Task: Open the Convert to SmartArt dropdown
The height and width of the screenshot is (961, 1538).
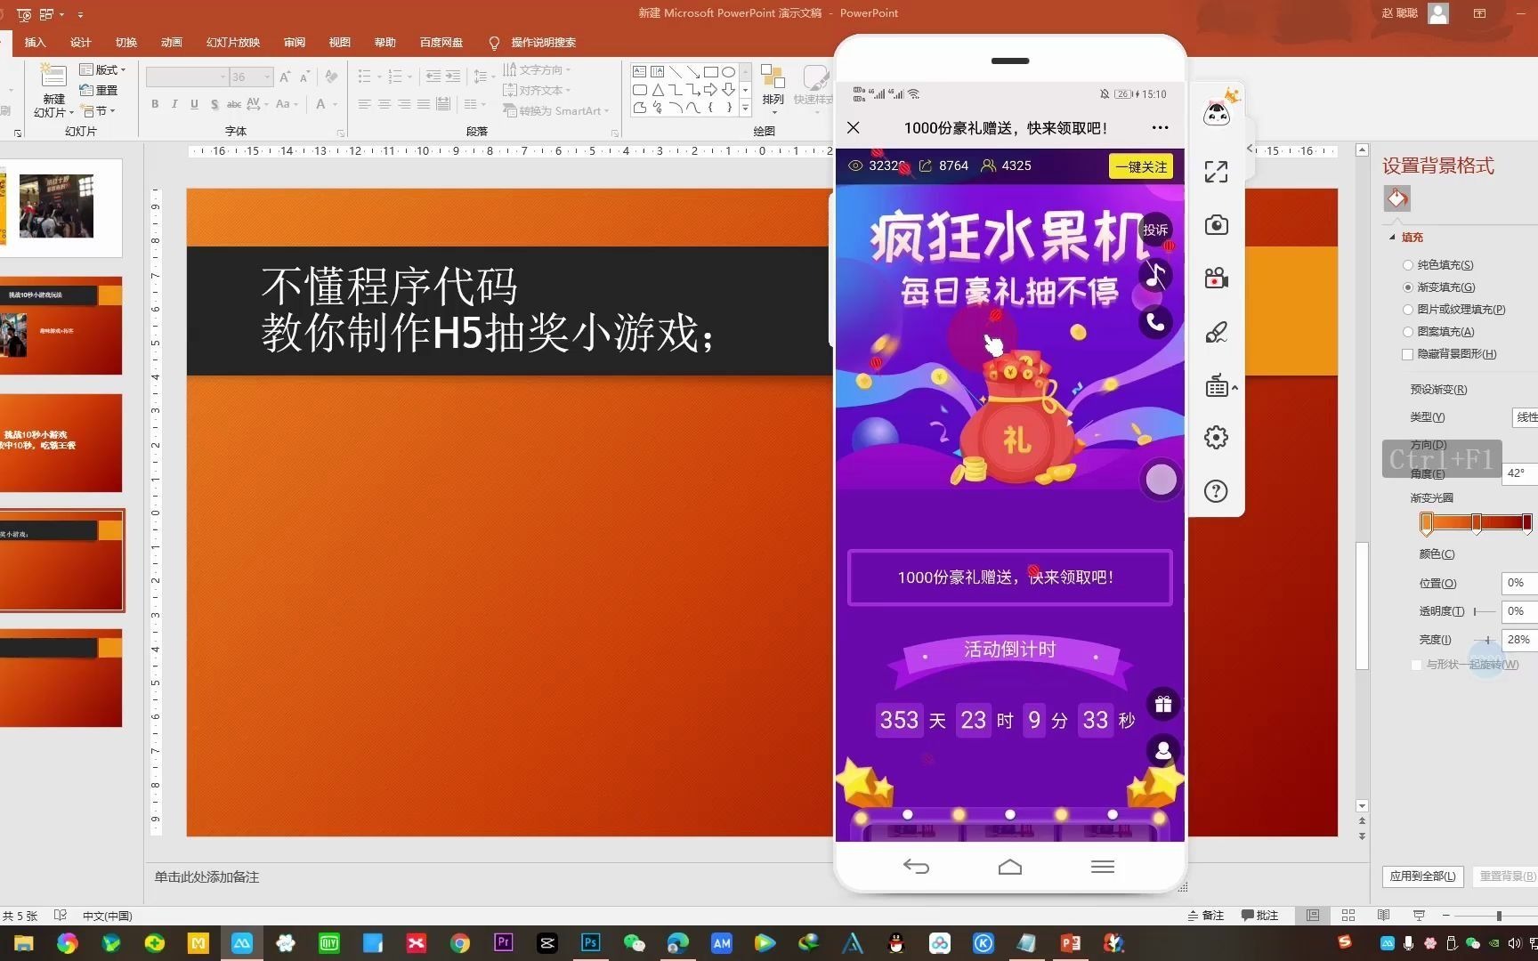Action: pos(556,111)
